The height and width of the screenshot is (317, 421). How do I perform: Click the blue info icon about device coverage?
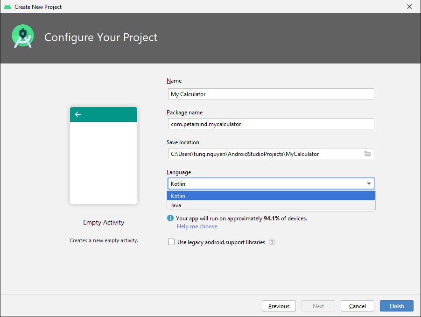[171, 218]
